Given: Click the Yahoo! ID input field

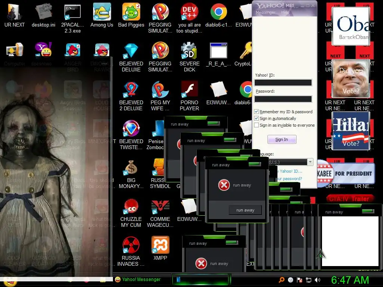Looking at the screenshot, I should [283, 83].
